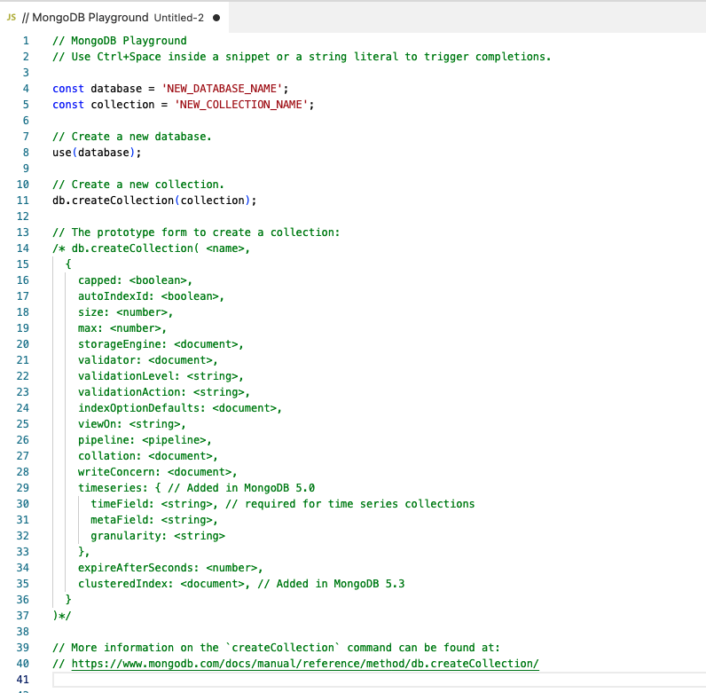Click the capped: <boolean> option line
706x693 pixels.
coord(134,280)
